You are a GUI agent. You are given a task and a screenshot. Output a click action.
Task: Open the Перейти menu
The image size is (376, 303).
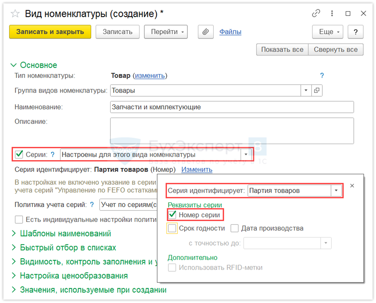tap(166, 32)
